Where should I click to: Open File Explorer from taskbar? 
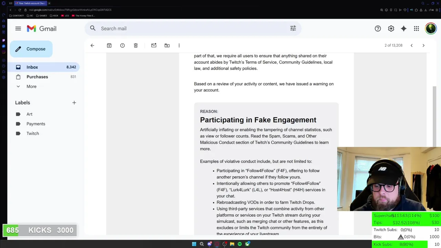coord(232,244)
